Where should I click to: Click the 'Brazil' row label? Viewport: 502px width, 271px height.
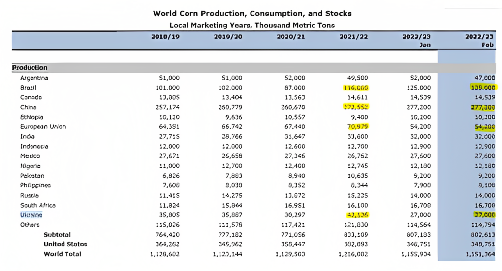tap(28, 88)
